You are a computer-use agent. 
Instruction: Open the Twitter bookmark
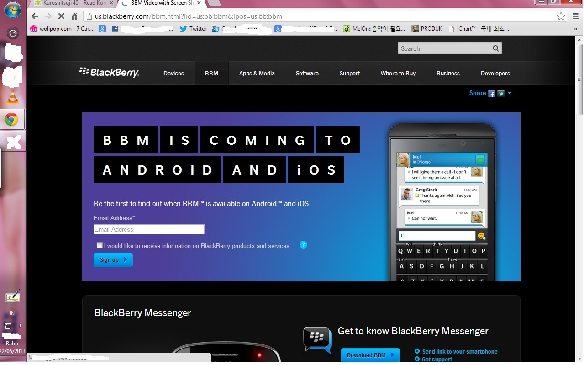193,29
